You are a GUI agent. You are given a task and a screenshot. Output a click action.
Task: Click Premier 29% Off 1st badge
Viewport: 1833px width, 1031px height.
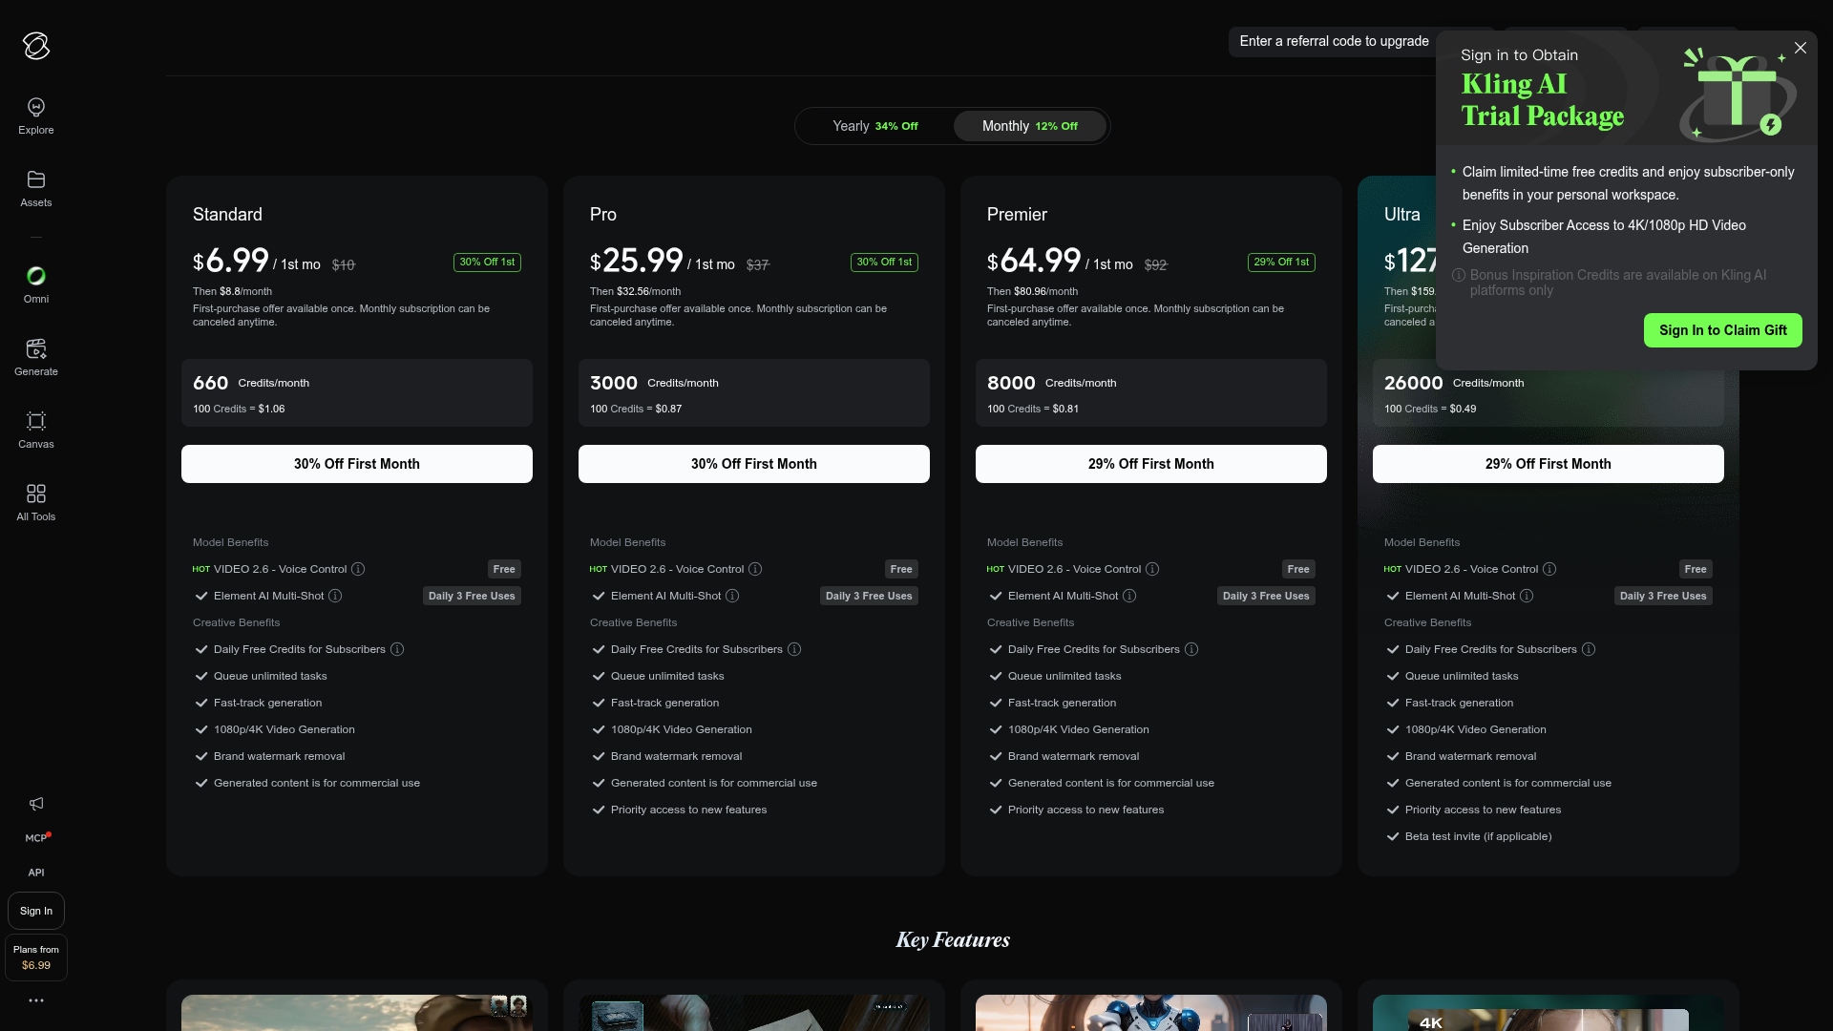click(1281, 263)
